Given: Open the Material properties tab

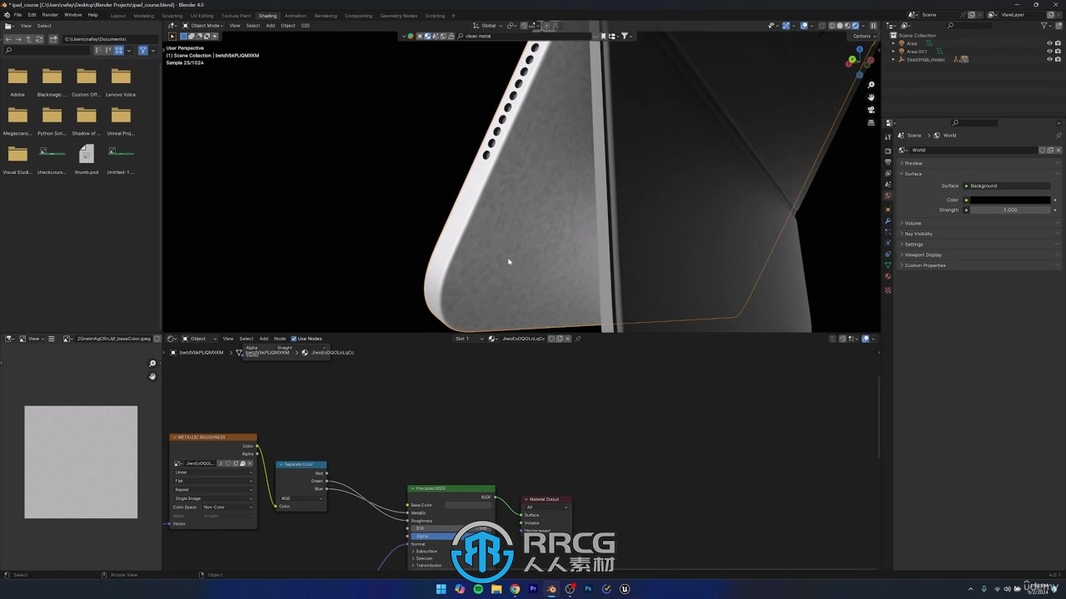Looking at the screenshot, I should pos(888,276).
